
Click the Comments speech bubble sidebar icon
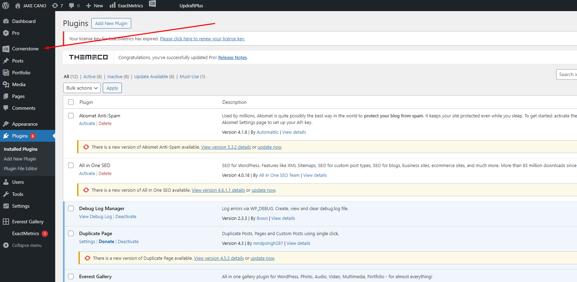pos(6,108)
